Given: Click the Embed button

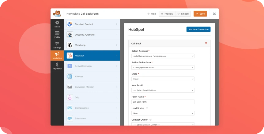Looking at the screenshot, I should (x=183, y=14).
